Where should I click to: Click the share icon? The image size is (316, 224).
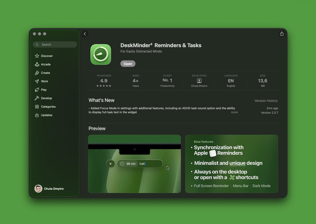click(282, 34)
